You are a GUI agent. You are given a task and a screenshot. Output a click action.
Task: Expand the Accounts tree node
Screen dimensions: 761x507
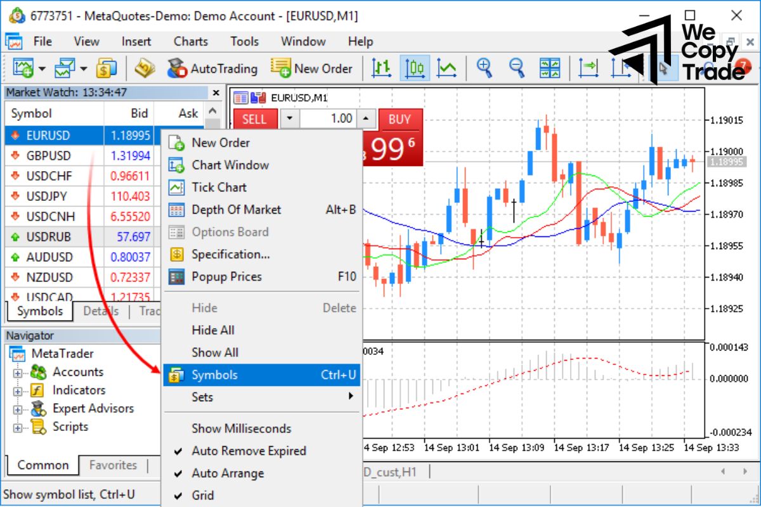[x=17, y=373]
